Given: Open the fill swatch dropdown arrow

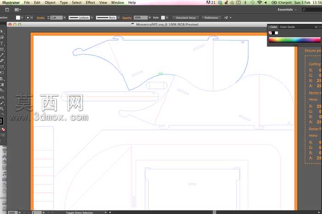Looking at the screenshot, I should [x=22, y=17].
